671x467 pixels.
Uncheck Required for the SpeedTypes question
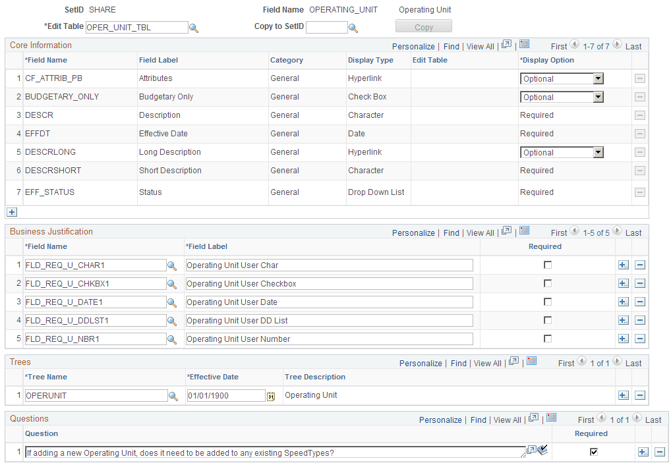(593, 452)
